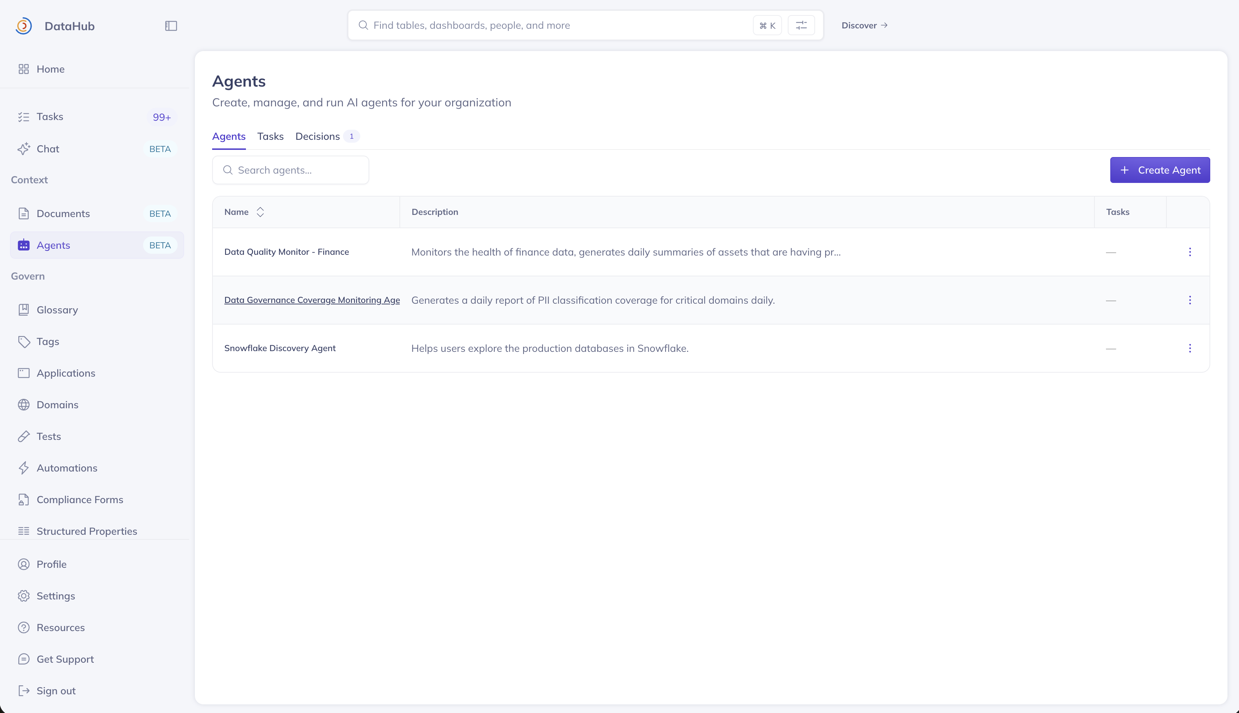Click the Discover link
1239x713 pixels.
[864, 26]
